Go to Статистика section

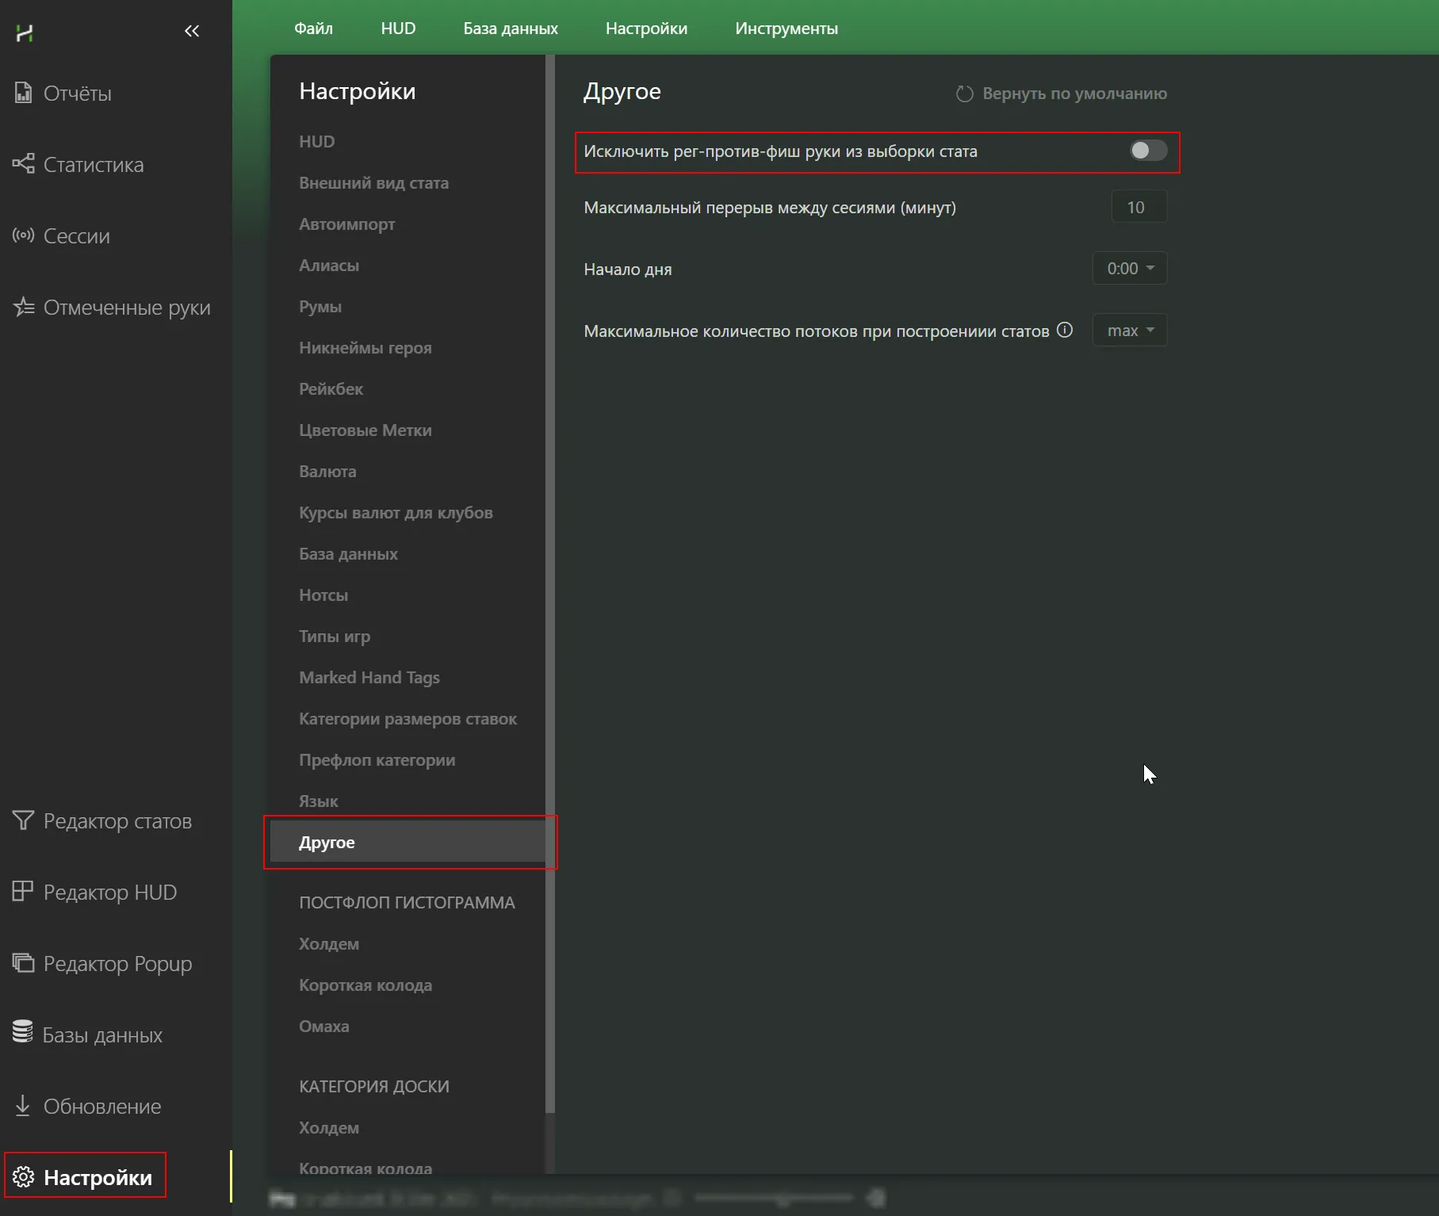click(x=94, y=165)
